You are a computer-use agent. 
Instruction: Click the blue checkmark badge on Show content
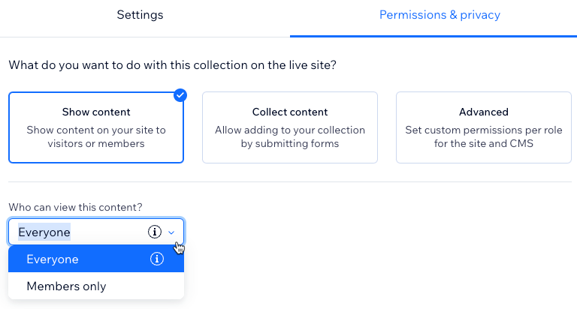pyautogui.click(x=180, y=95)
